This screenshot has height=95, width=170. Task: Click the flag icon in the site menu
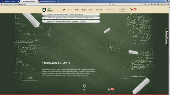click(64, 10)
